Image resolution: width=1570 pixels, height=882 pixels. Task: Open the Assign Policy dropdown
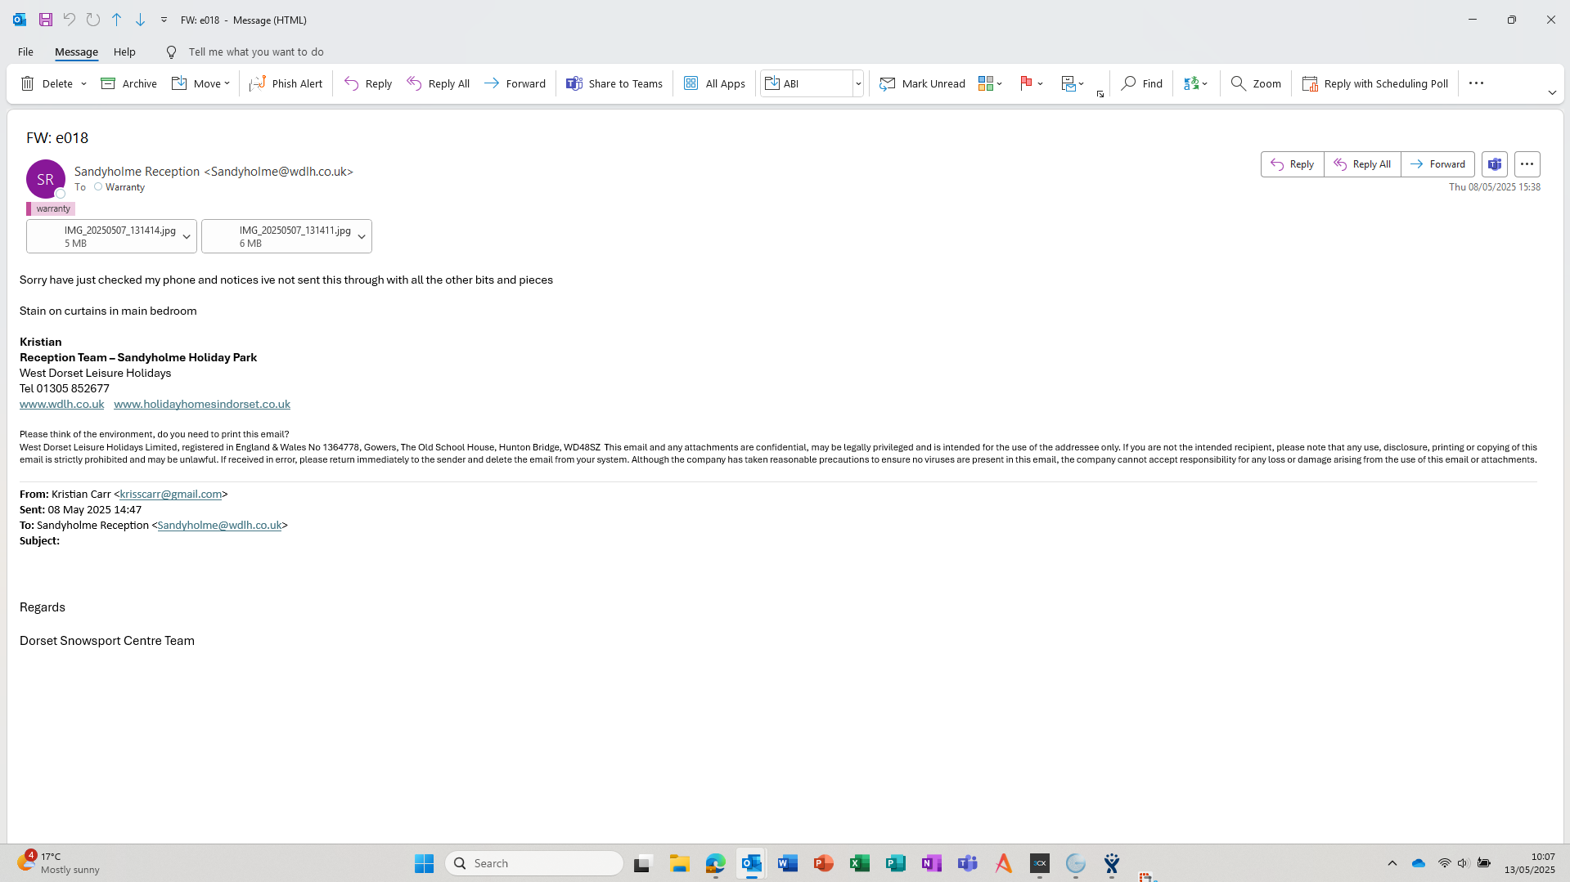tap(1073, 83)
